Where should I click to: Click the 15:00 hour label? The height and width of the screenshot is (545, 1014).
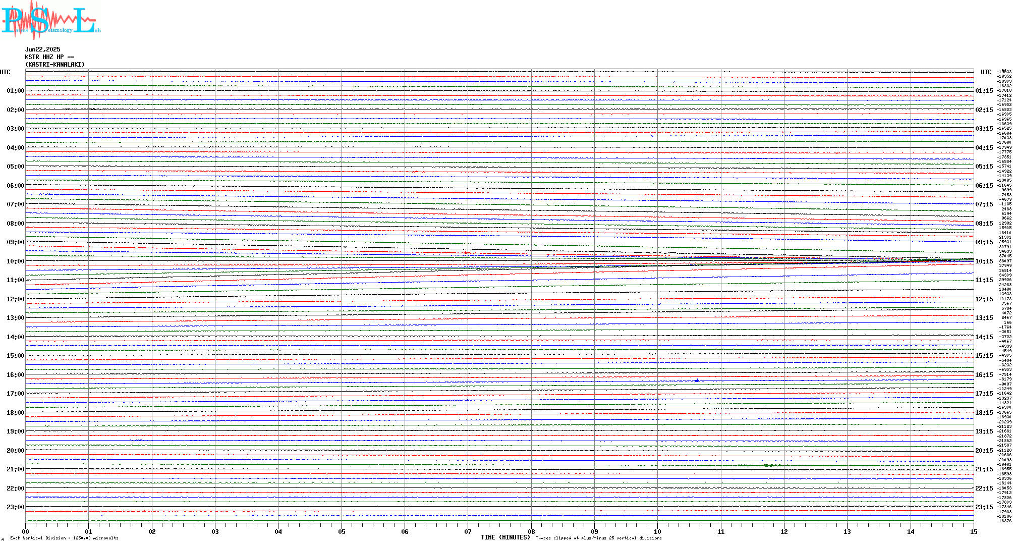[x=16, y=356]
